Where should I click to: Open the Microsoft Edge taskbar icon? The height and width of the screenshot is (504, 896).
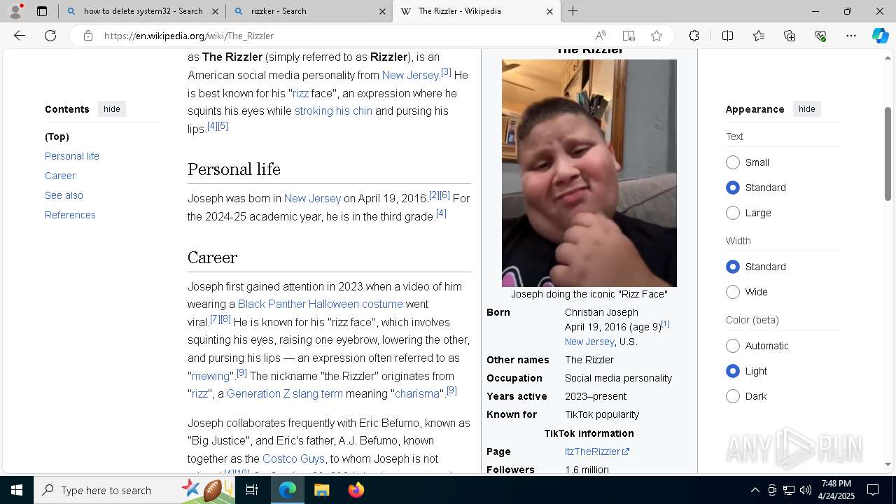[288, 490]
